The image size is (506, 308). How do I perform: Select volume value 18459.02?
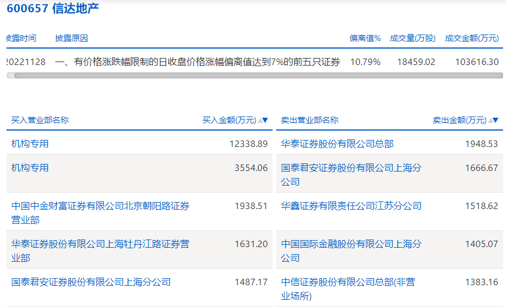pos(416,62)
